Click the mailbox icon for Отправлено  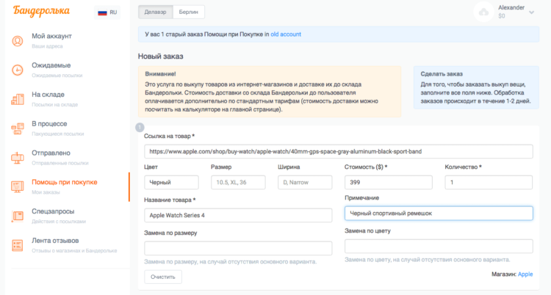point(18,158)
